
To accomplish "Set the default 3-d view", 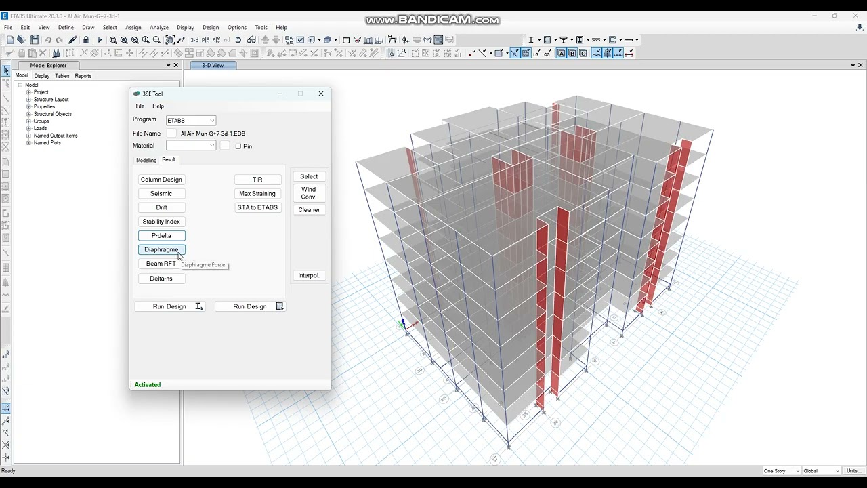I will pyautogui.click(x=194, y=40).
